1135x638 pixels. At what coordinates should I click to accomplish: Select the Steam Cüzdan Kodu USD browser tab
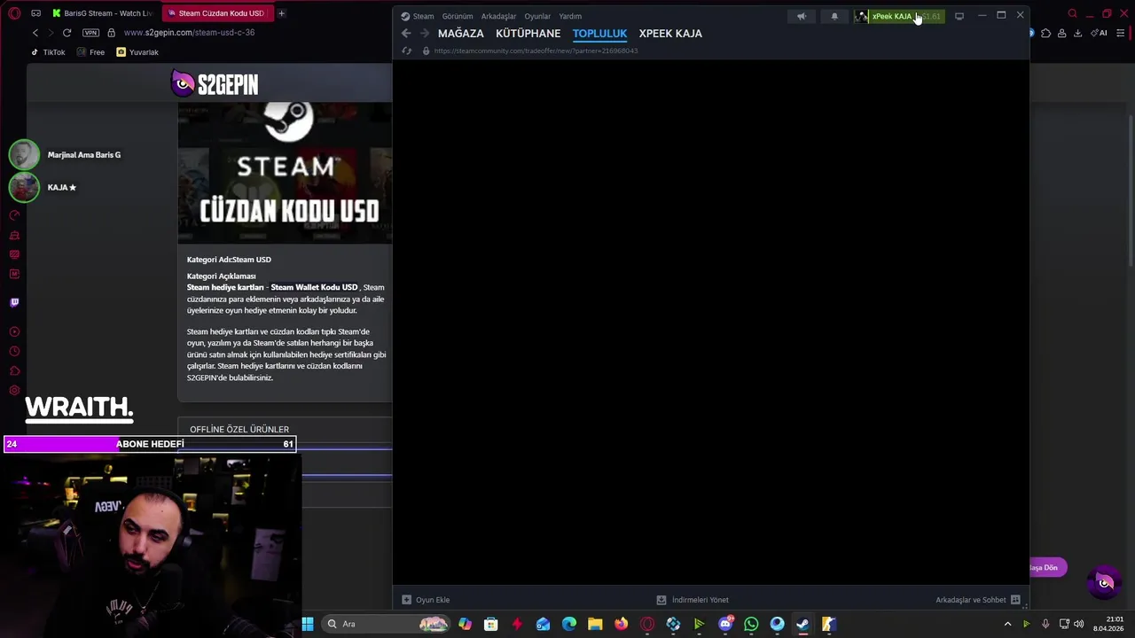pyautogui.click(x=217, y=13)
